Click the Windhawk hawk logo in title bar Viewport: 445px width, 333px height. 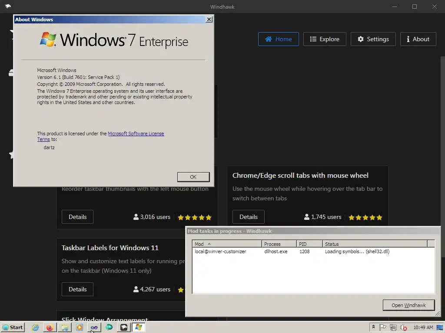(x=8, y=6)
